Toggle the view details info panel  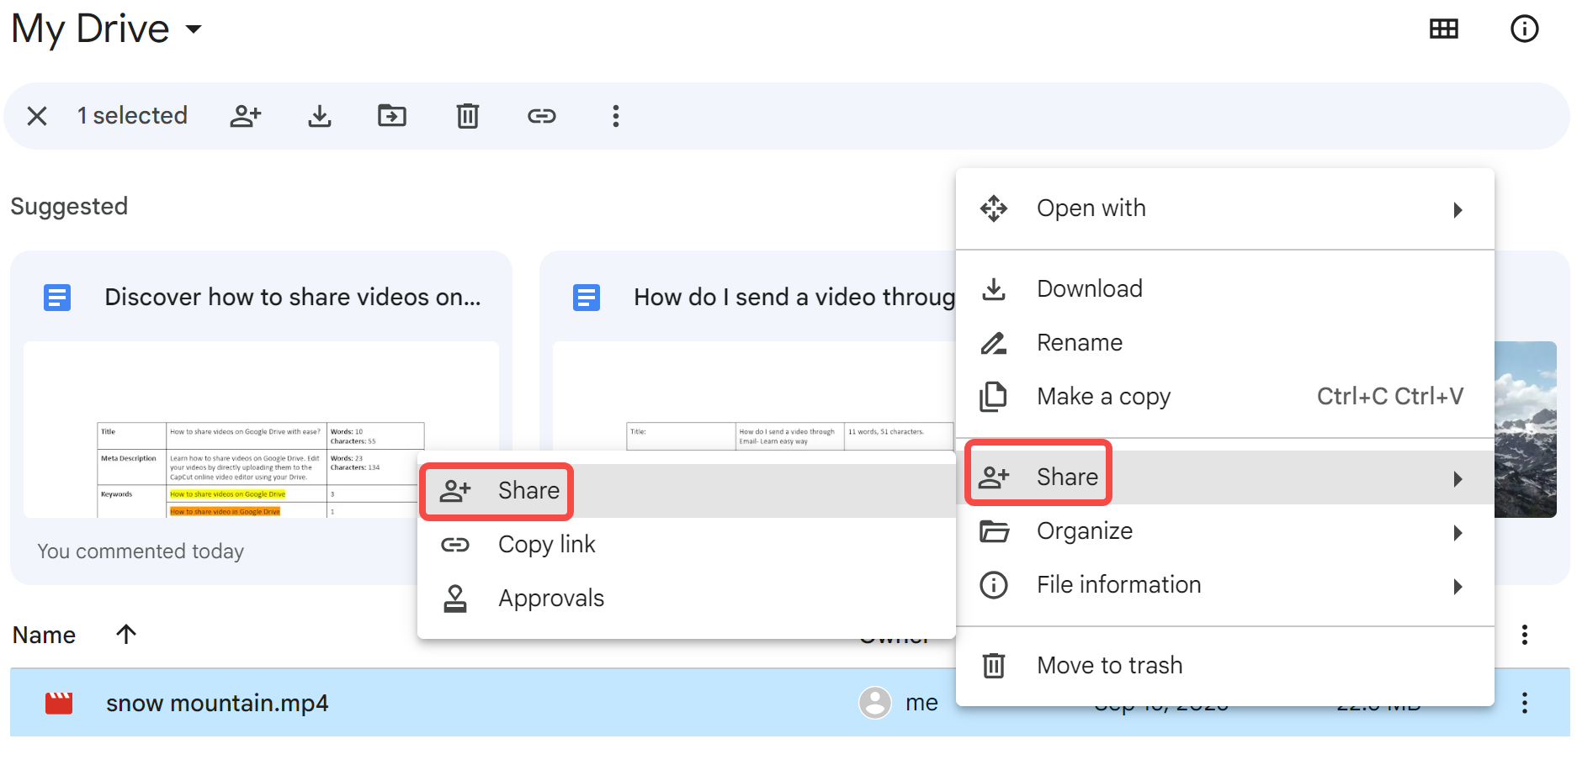pyautogui.click(x=1524, y=29)
